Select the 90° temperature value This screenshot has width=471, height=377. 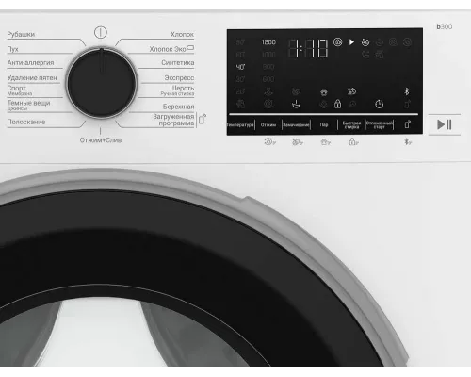(240, 42)
